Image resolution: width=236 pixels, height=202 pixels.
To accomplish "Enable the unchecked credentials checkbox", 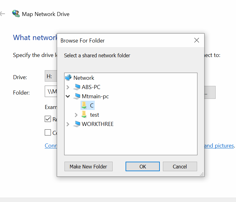I will click(x=48, y=132).
